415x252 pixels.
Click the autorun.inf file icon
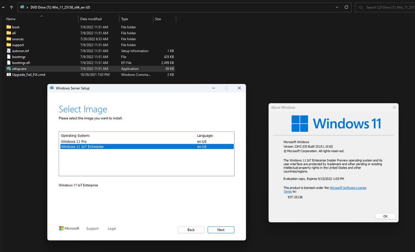(9, 51)
